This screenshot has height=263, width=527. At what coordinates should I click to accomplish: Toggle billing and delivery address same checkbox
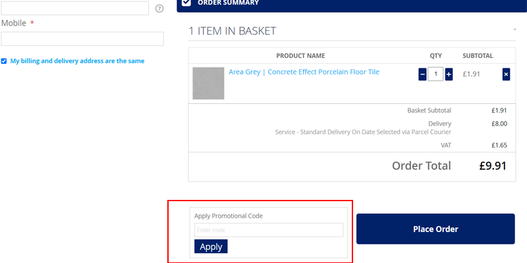[4, 61]
